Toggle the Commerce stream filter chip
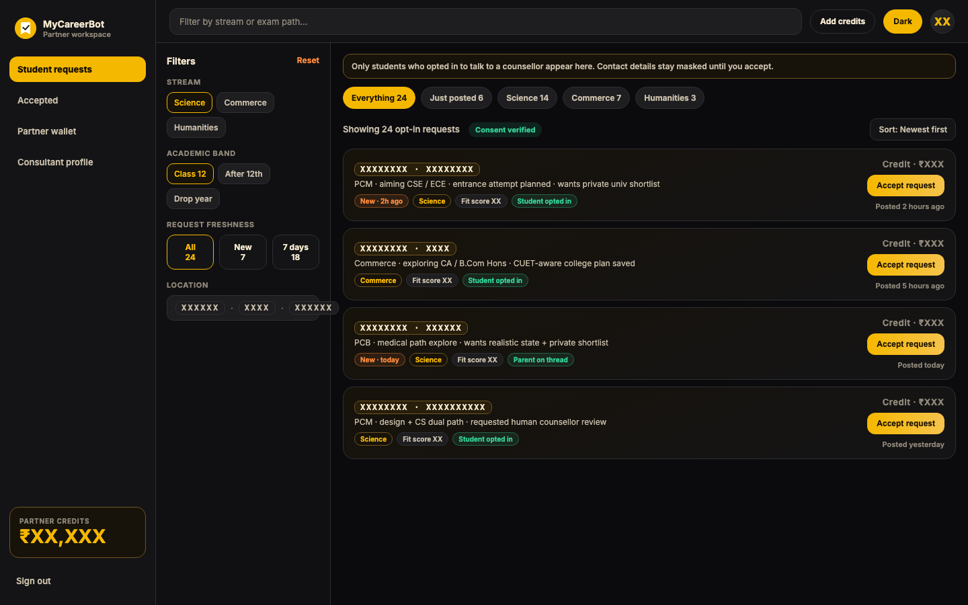 [x=245, y=102]
